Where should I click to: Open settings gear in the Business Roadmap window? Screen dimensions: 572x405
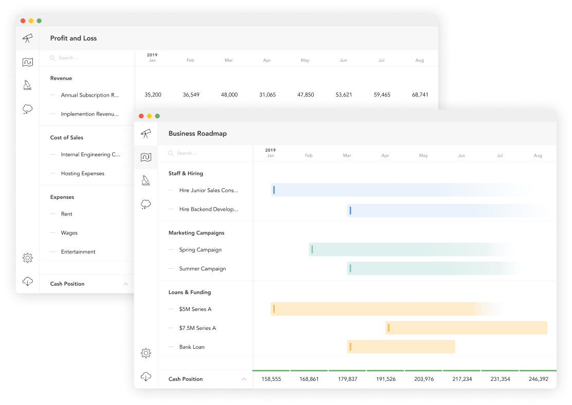click(146, 353)
